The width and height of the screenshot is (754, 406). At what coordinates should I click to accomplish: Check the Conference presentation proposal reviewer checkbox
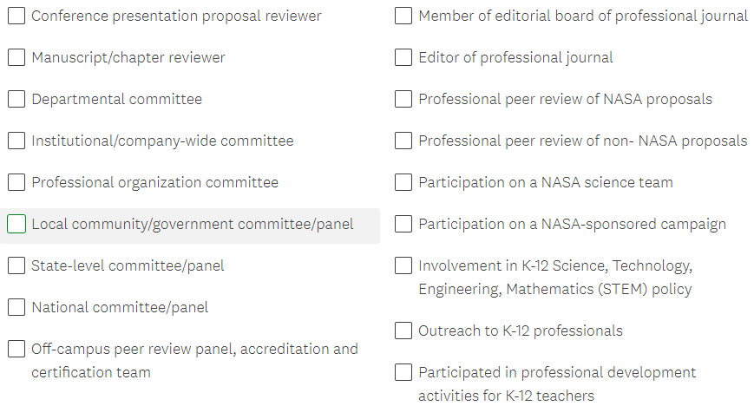(x=16, y=16)
